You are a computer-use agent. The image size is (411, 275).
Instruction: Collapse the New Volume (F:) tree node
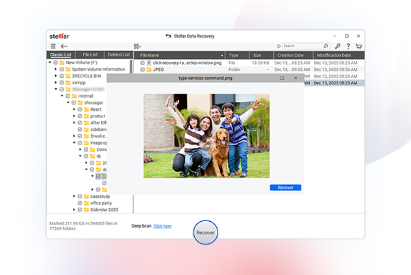pos(50,62)
